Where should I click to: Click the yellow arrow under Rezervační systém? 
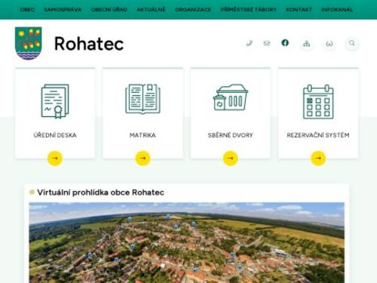(318, 158)
